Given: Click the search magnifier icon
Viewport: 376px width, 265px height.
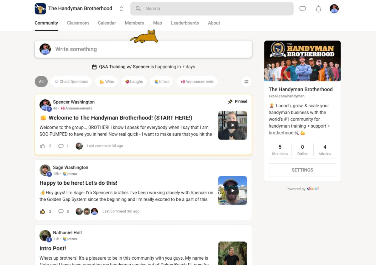Looking at the screenshot, I should coord(138,9).
